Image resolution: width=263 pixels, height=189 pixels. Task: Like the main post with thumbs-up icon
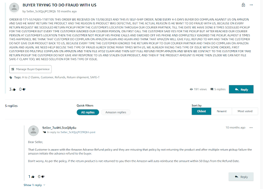click(x=14, y=89)
